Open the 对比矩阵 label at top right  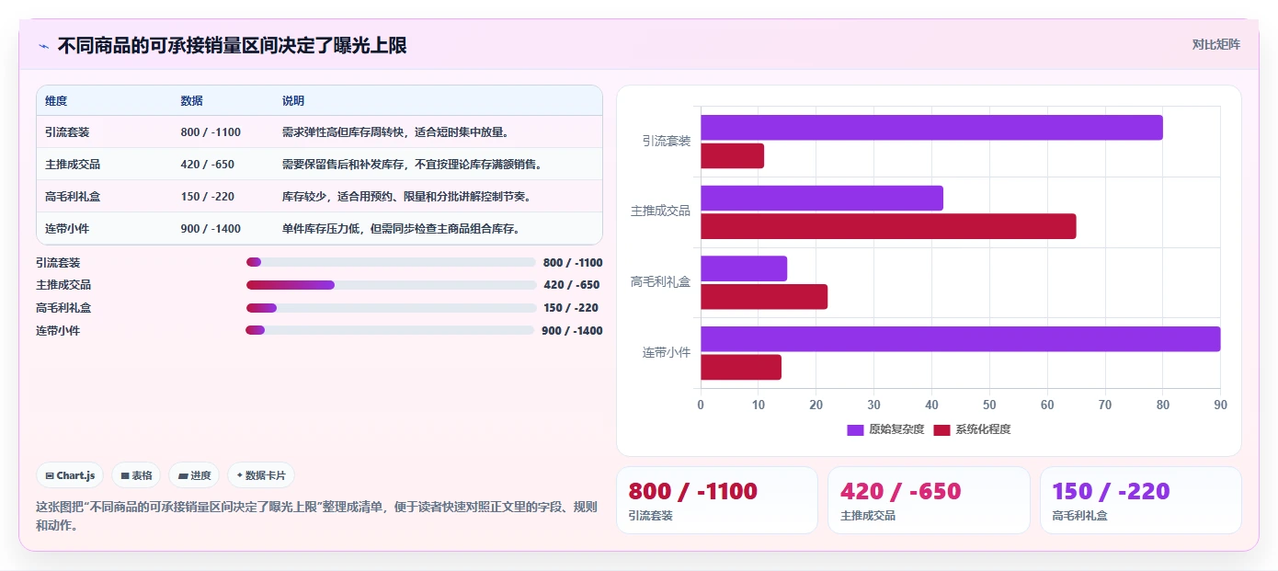click(1215, 44)
